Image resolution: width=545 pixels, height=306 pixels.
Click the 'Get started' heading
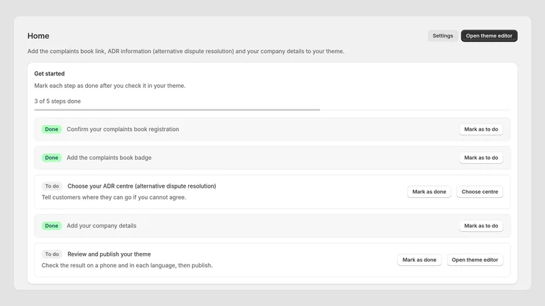[49, 73]
